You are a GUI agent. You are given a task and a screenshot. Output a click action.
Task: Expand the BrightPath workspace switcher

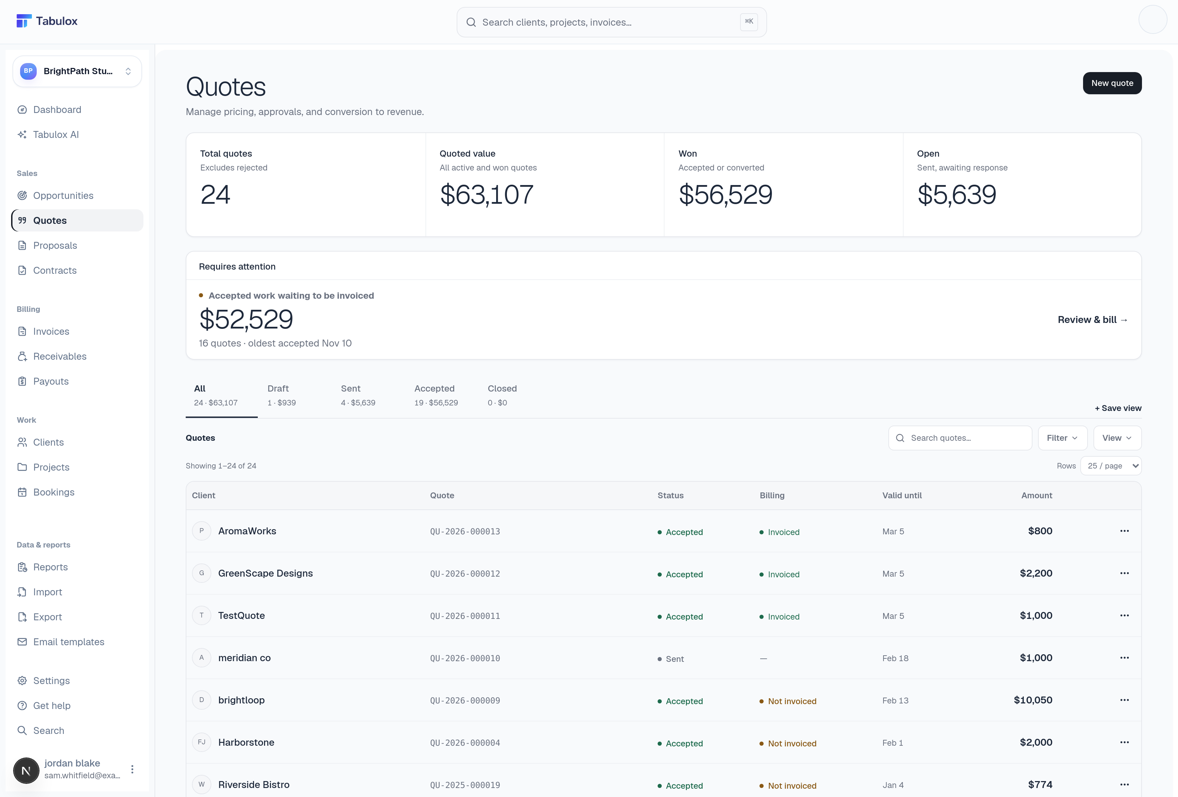point(77,71)
